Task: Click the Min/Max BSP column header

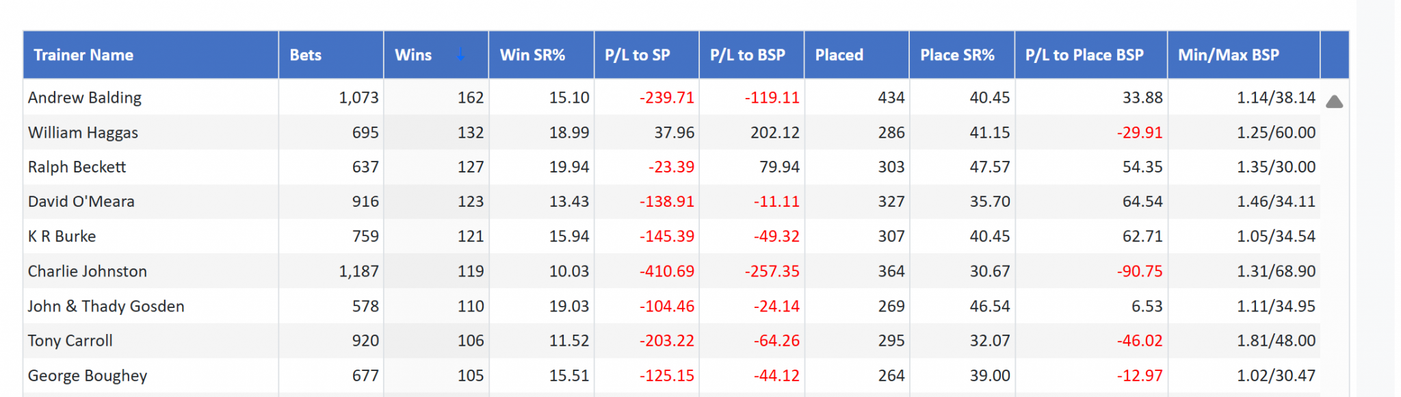Action: [x=1228, y=55]
